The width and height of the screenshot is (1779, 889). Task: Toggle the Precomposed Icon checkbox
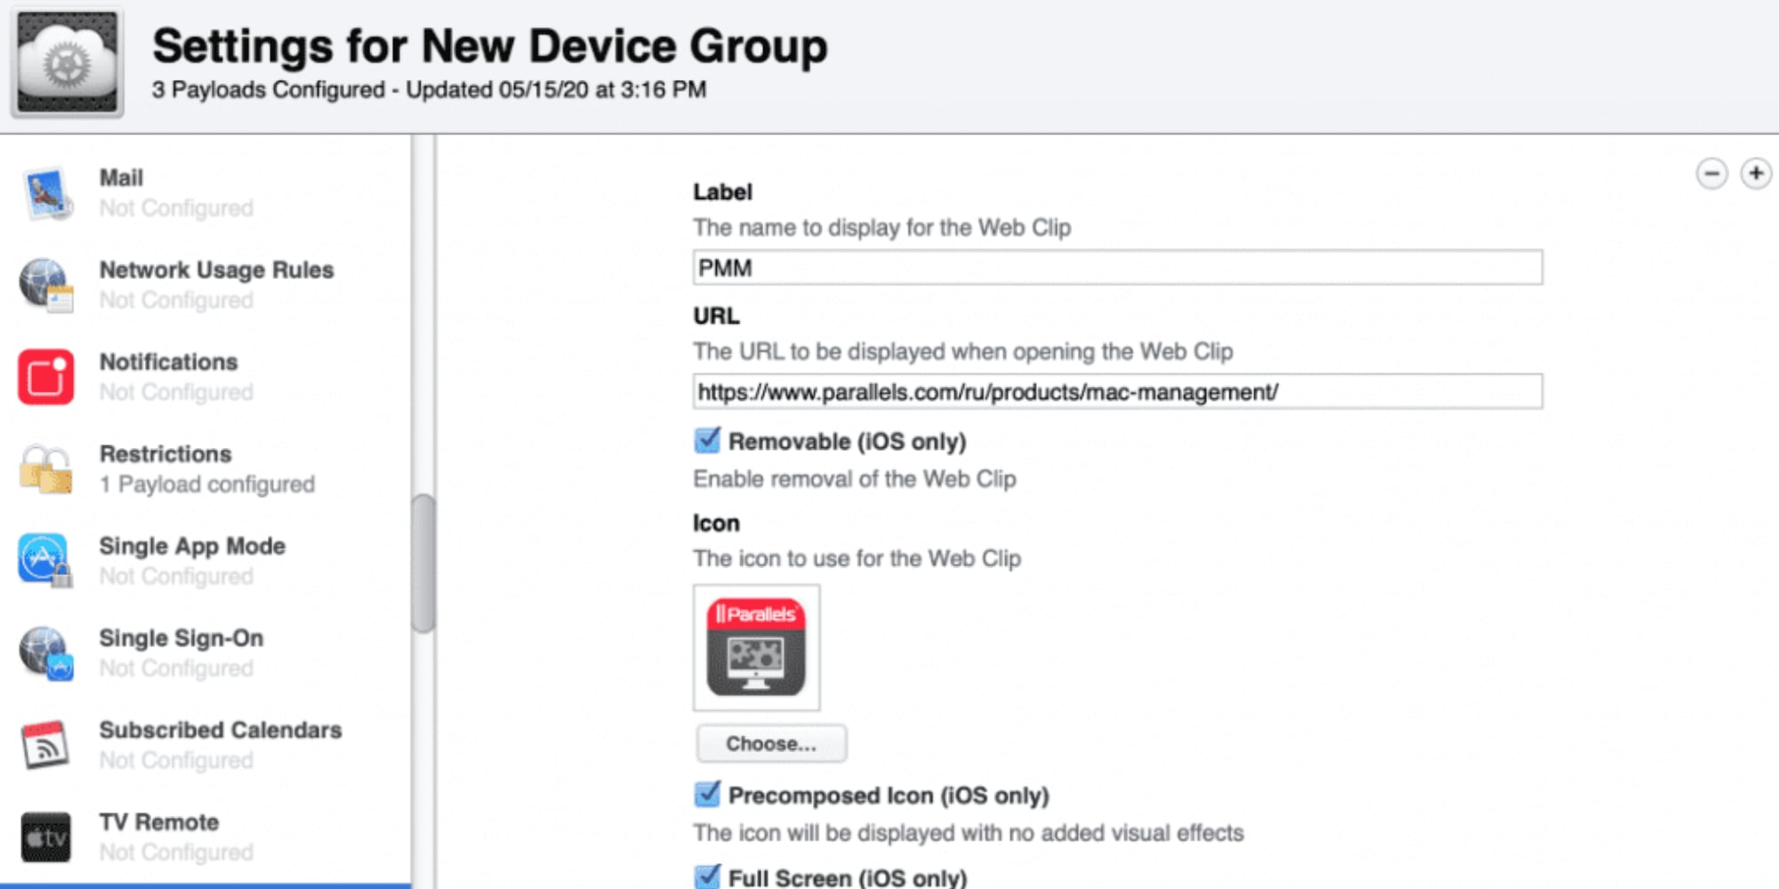click(708, 795)
